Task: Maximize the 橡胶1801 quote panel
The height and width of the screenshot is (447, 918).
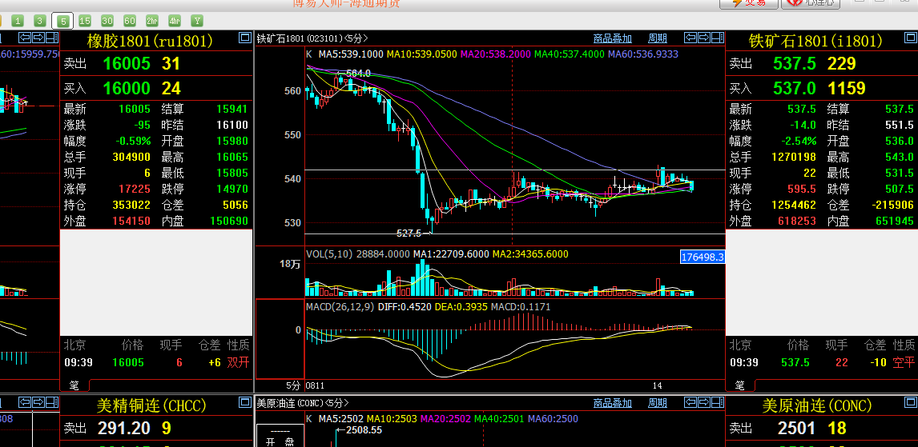Action: coord(244,38)
